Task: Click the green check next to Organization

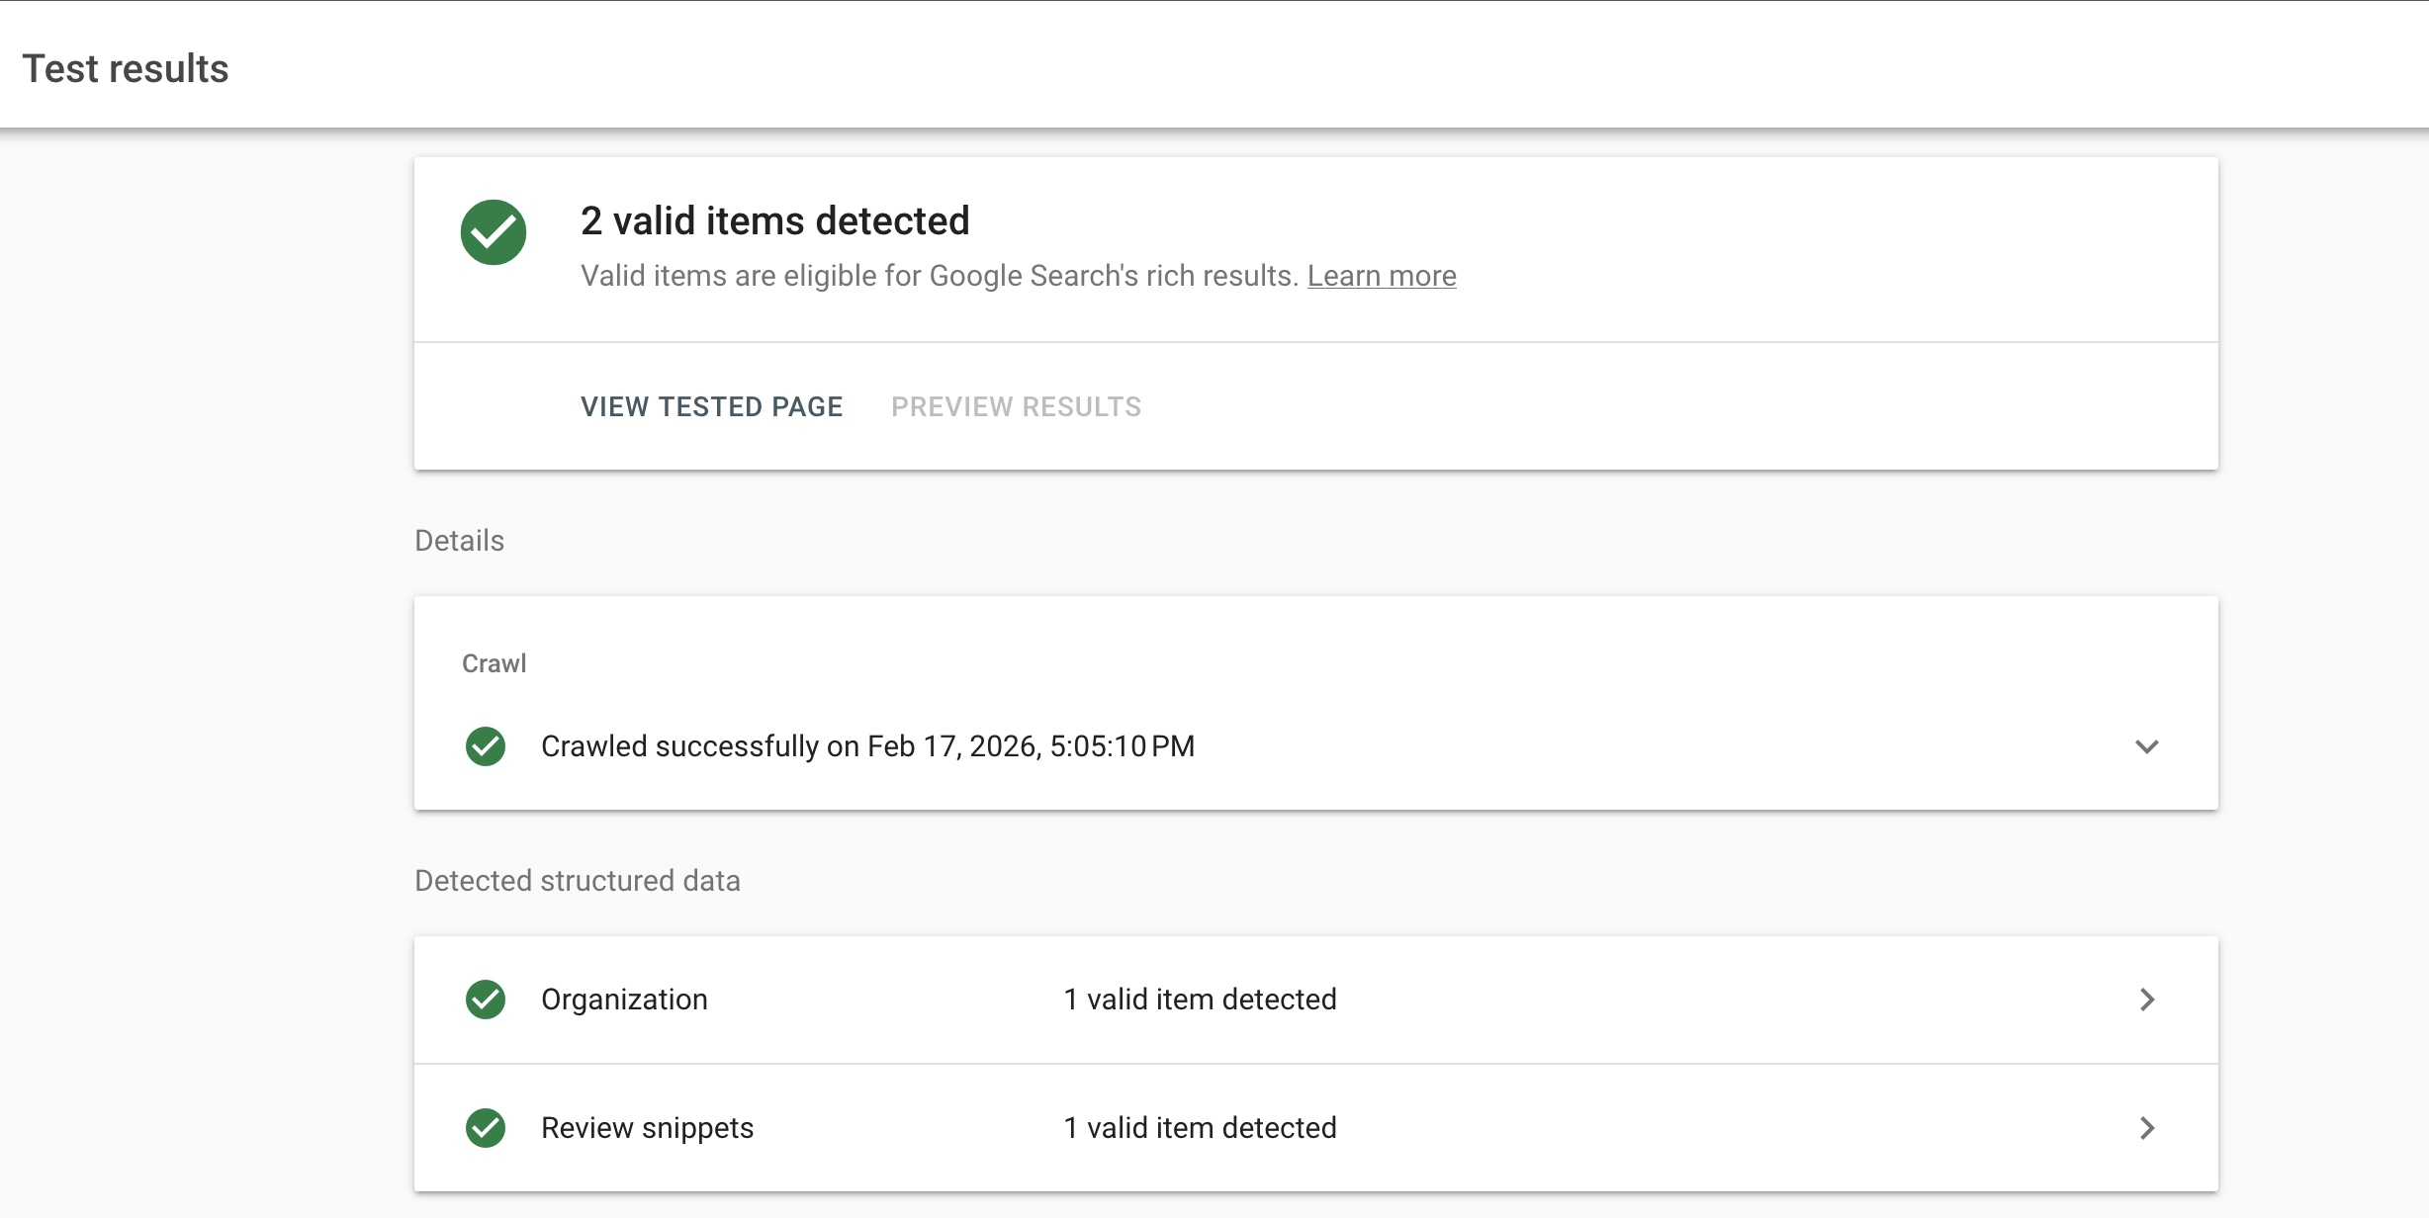Action: (x=486, y=1000)
